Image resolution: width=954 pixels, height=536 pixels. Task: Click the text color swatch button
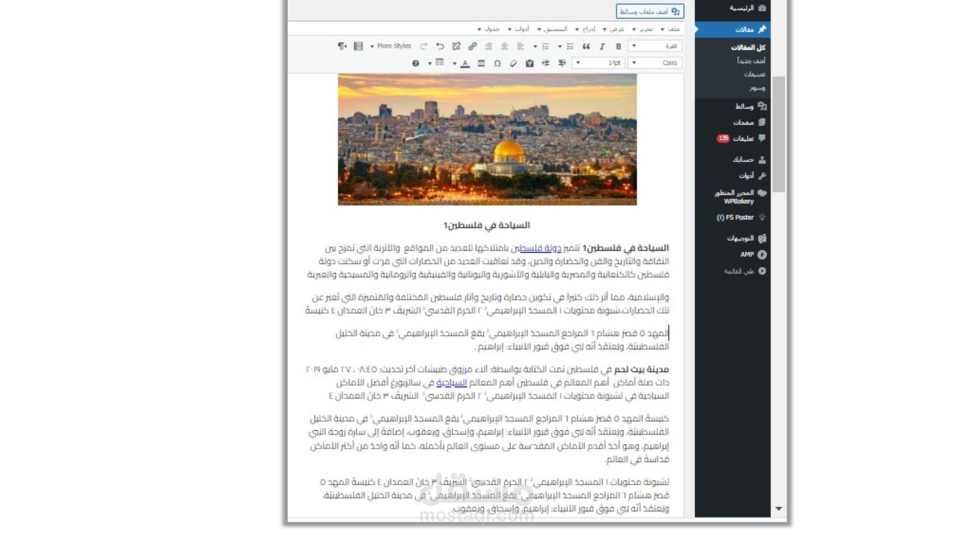(x=465, y=63)
